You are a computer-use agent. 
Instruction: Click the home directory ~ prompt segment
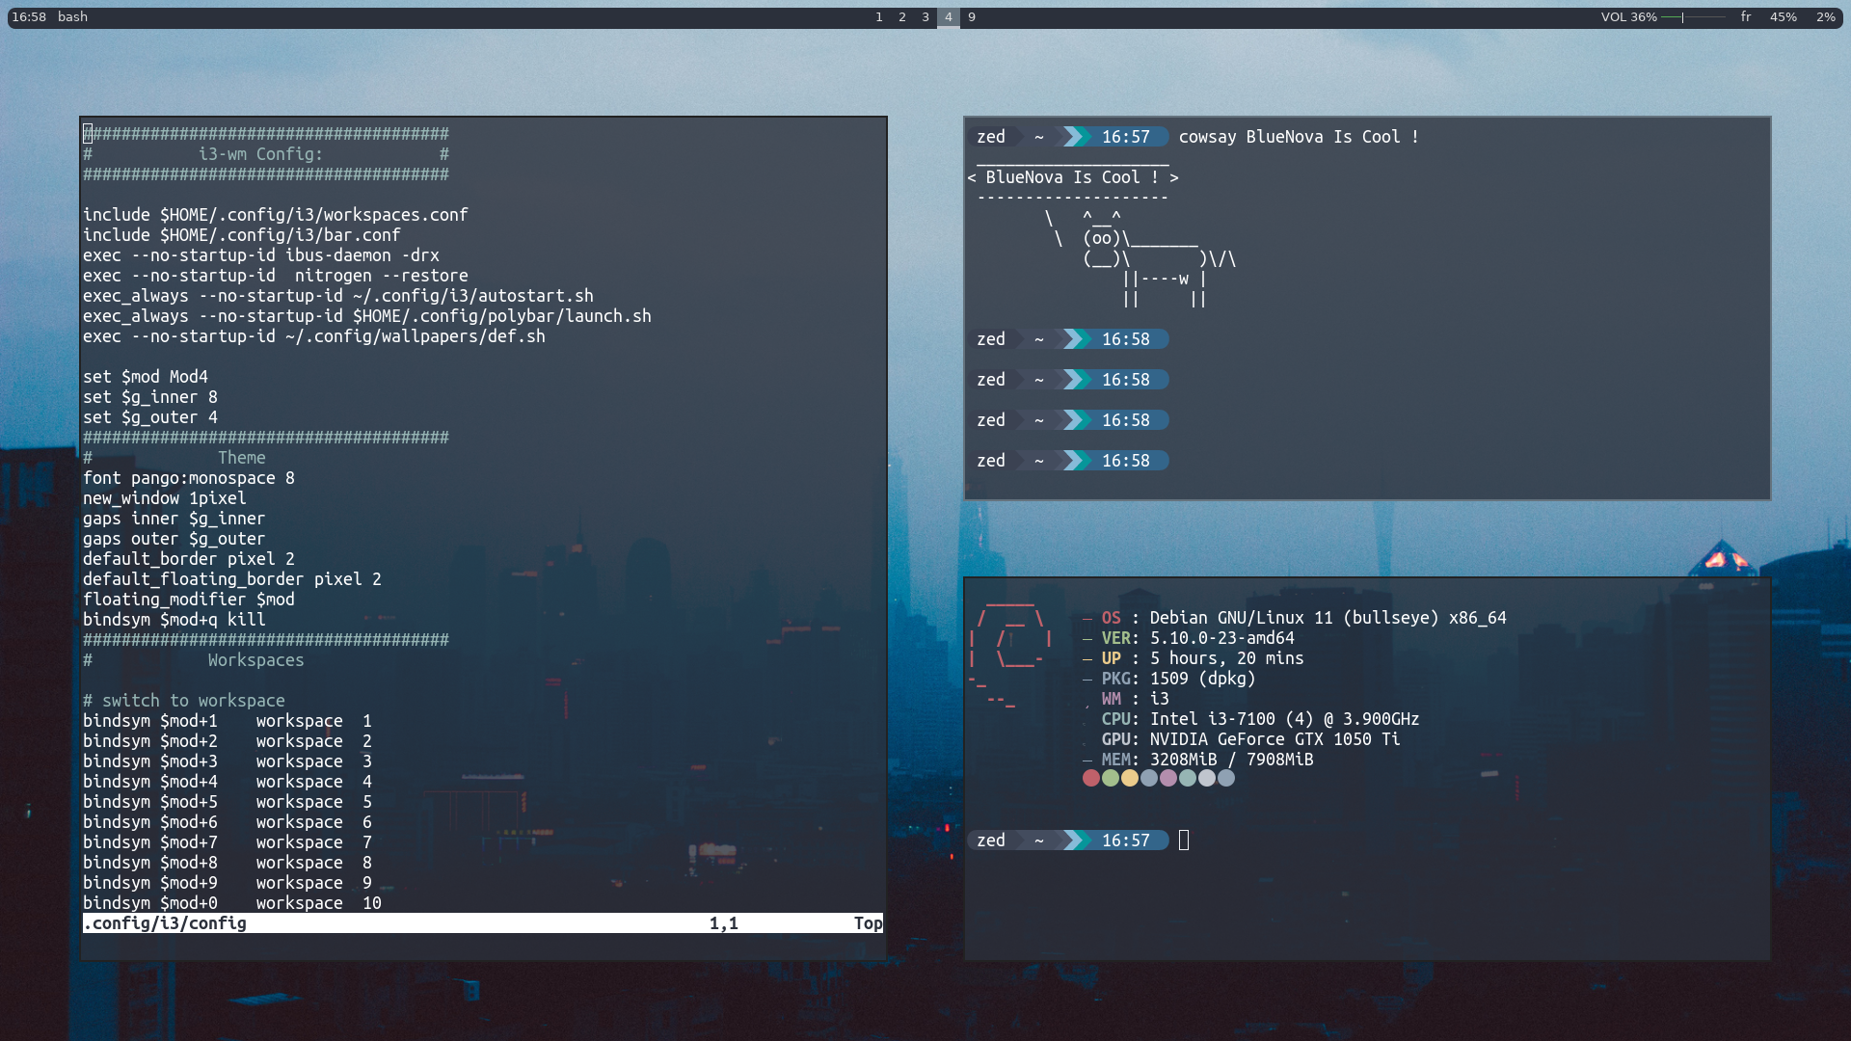(1039, 840)
